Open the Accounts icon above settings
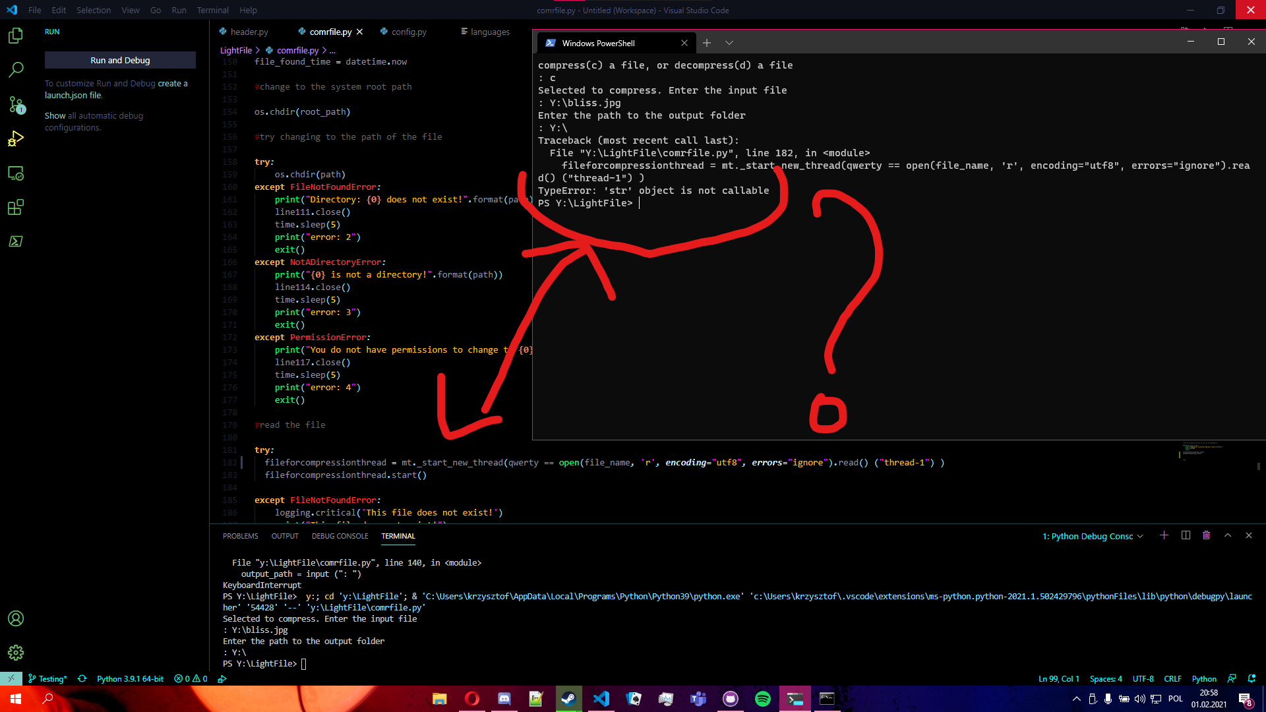The image size is (1266, 712). (16, 618)
